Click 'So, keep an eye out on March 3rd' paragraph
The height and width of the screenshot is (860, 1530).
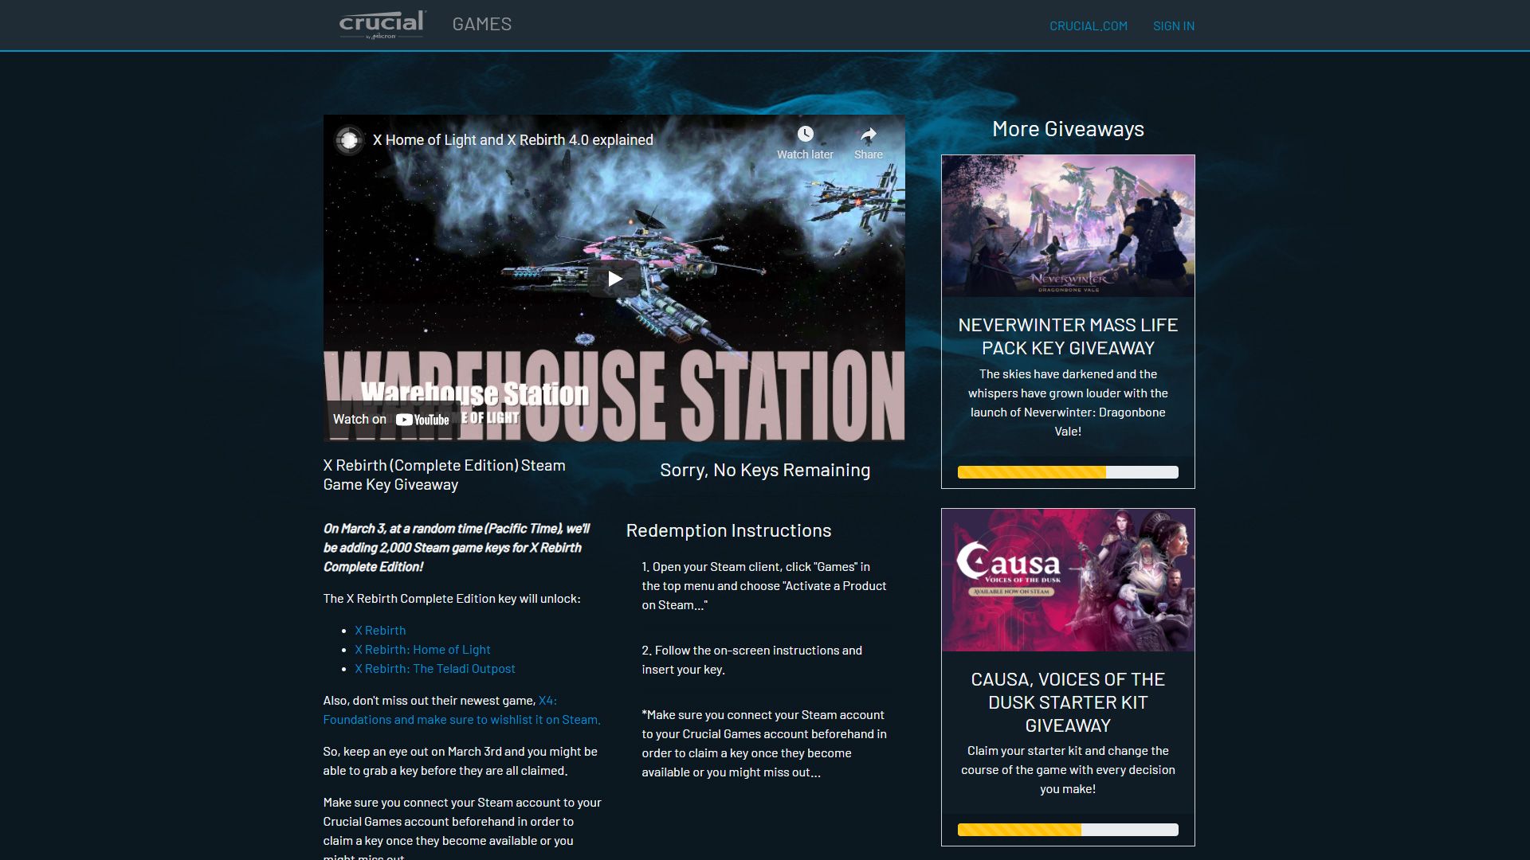(460, 761)
